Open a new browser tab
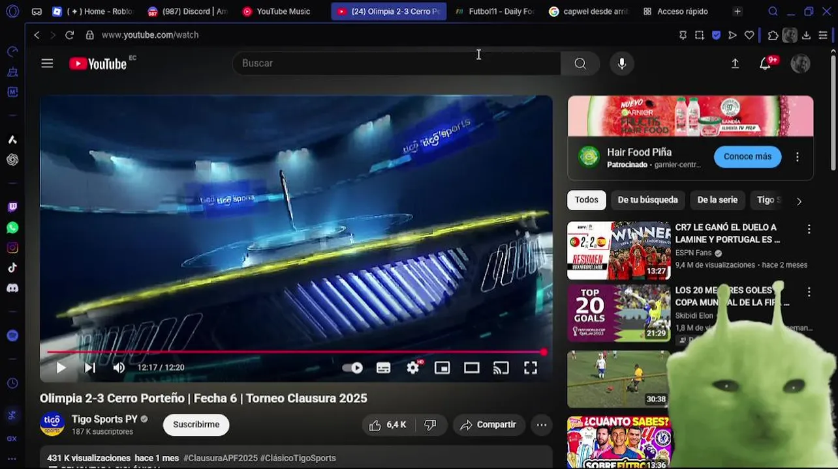838x469 pixels. pos(737,11)
